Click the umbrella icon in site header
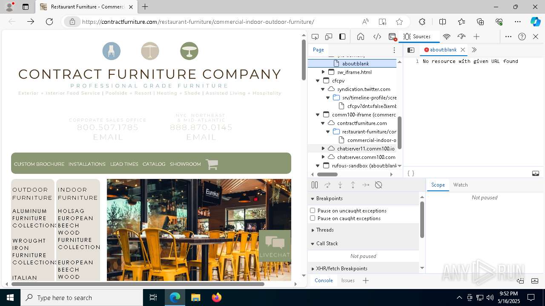This screenshot has width=545, height=306. point(150,51)
